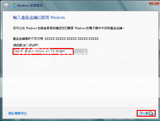This screenshot has height=121, width=160.
Task: Click the Windows Setup title bar icon
Action: 14,6
